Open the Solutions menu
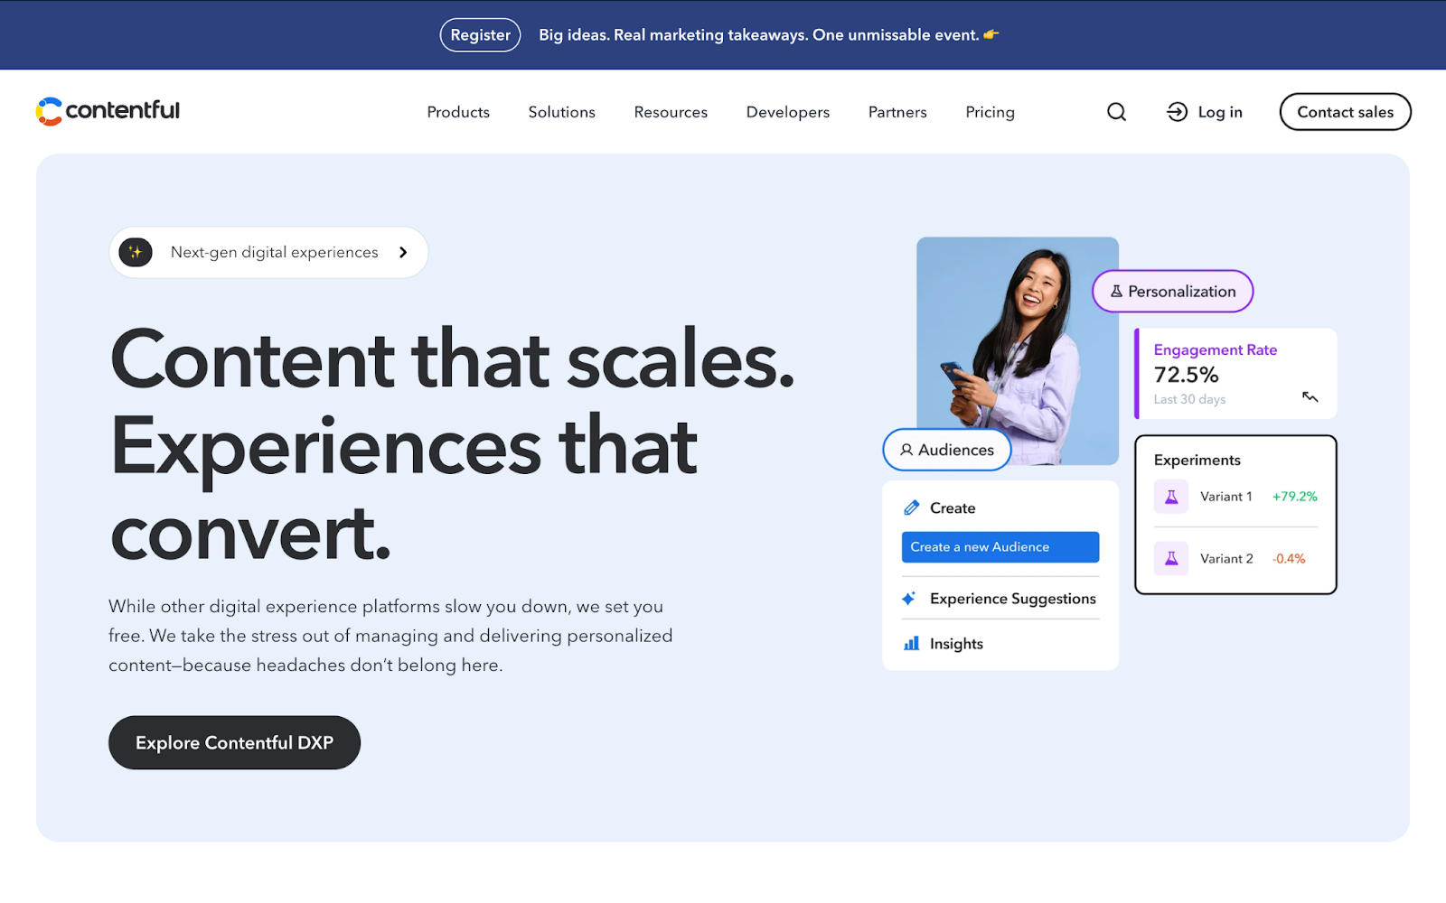1446x903 pixels. coord(562,112)
